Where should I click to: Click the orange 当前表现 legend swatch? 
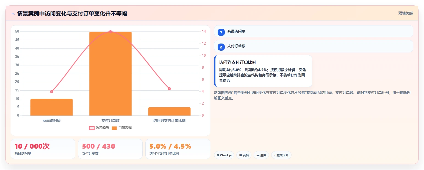(114, 128)
